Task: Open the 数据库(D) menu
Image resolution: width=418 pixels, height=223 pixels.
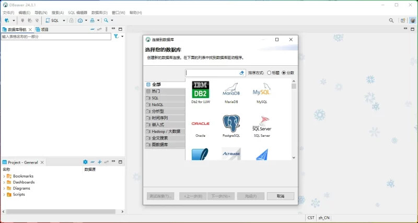Action: tap(99, 13)
